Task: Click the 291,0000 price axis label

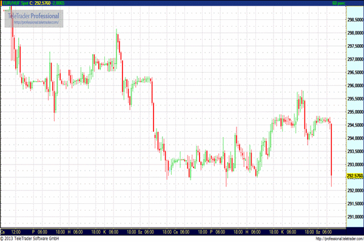Action: [x=354, y=217]
